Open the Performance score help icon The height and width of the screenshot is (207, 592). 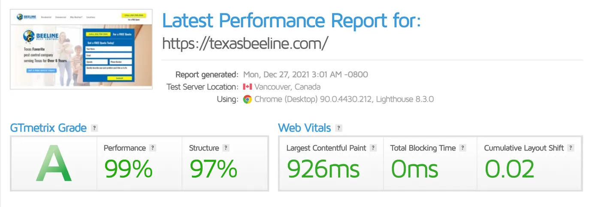153,148
